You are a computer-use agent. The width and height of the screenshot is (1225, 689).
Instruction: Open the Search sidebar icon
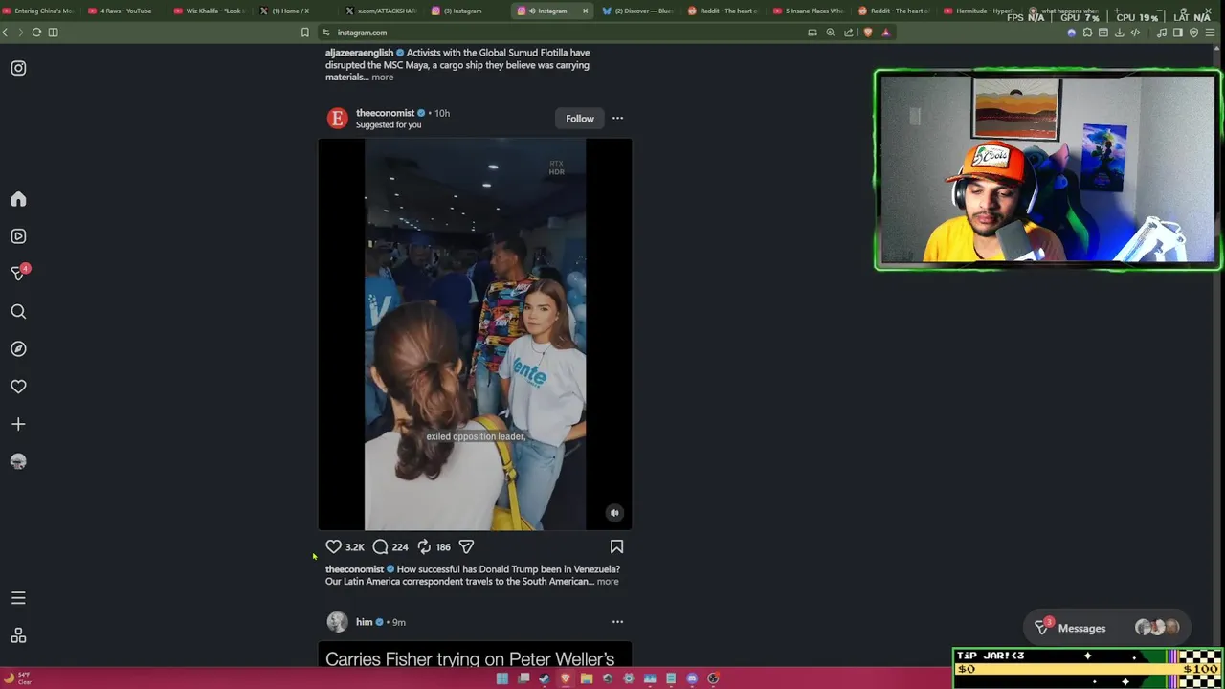click(18, 311)
